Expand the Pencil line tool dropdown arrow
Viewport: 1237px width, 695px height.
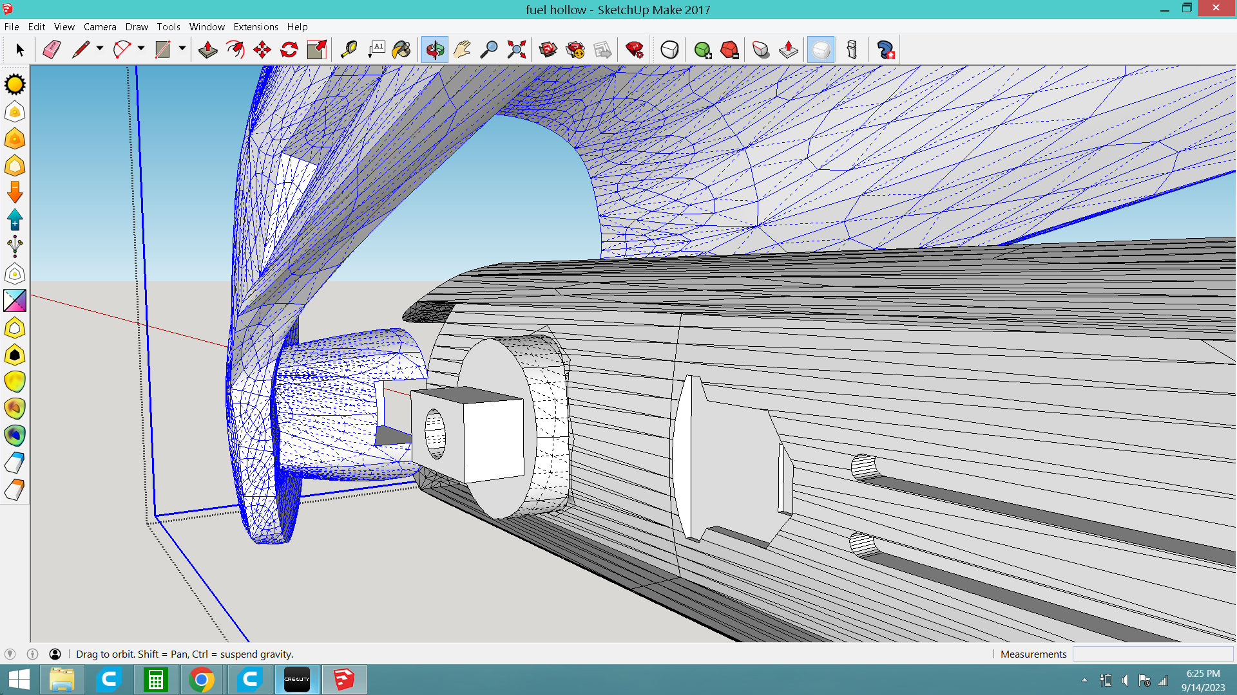coord(100,48)
